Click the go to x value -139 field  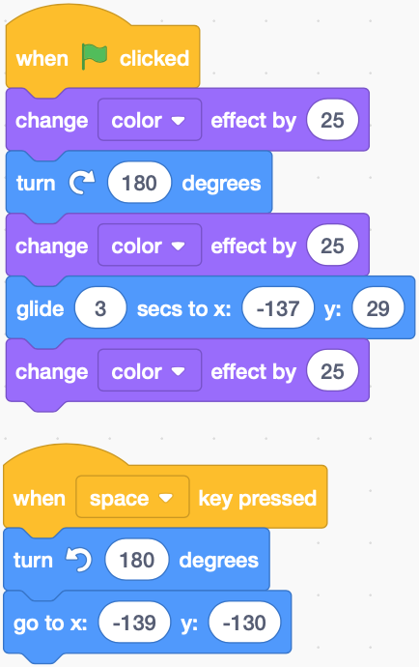pos(134,623)
